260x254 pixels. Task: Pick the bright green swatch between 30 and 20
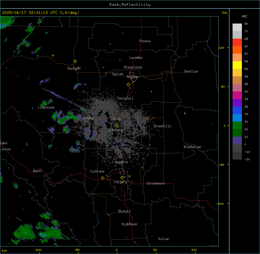237,125
